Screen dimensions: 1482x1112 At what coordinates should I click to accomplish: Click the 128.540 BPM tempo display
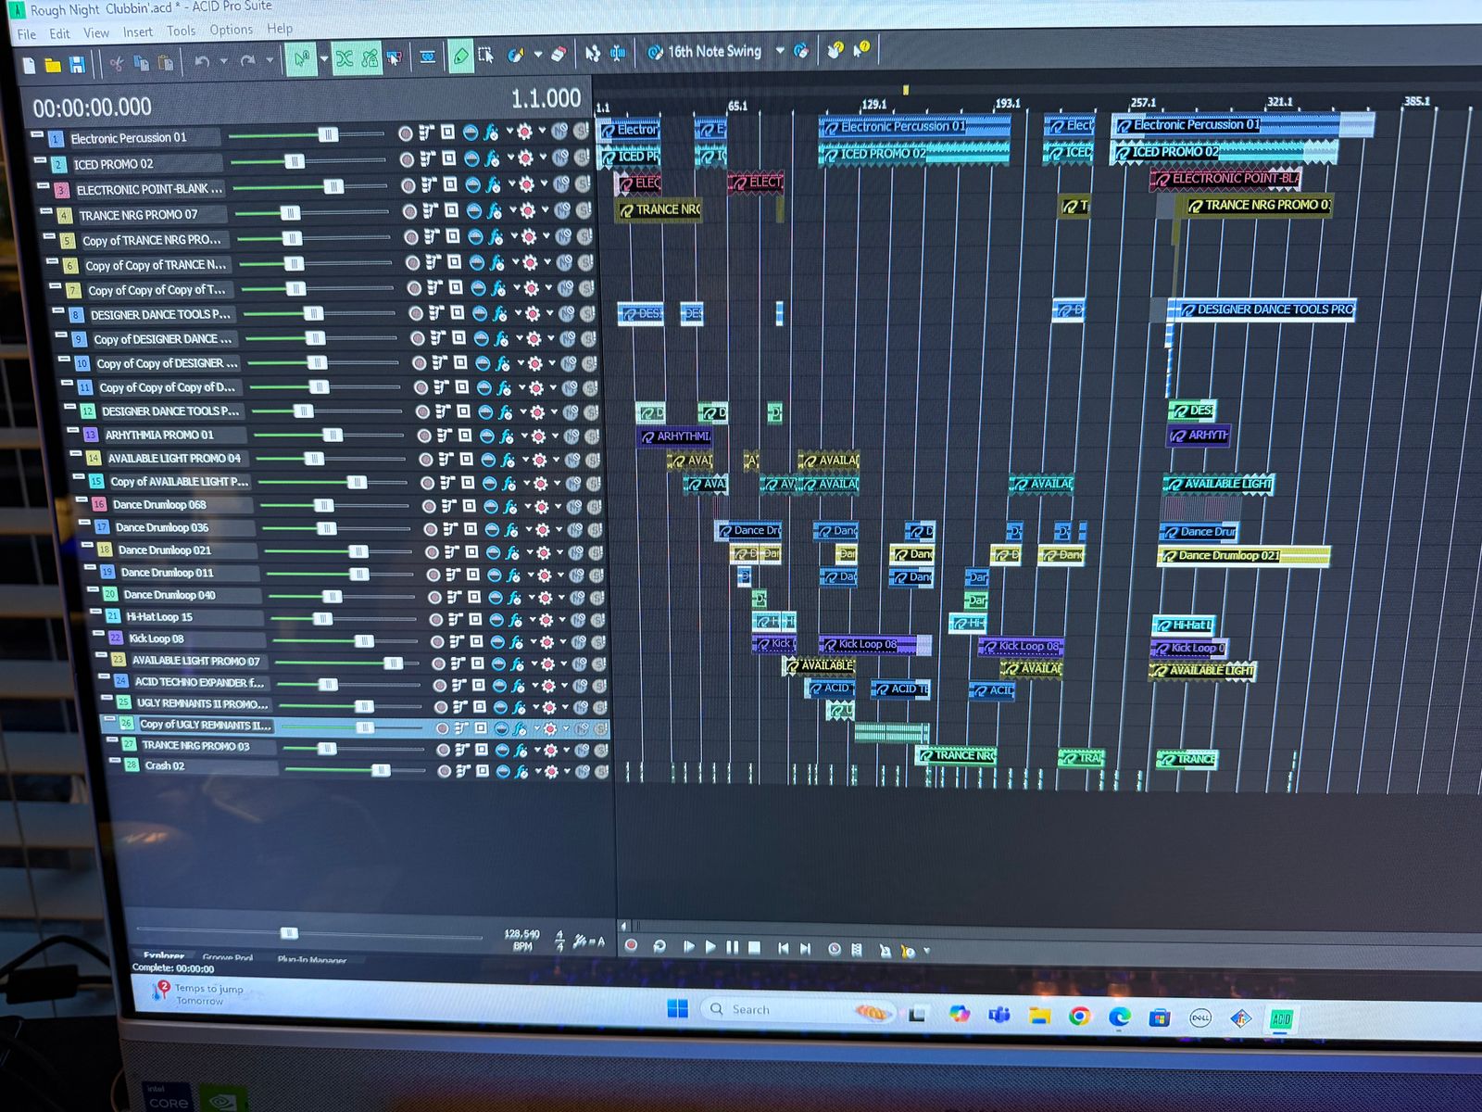521,934
